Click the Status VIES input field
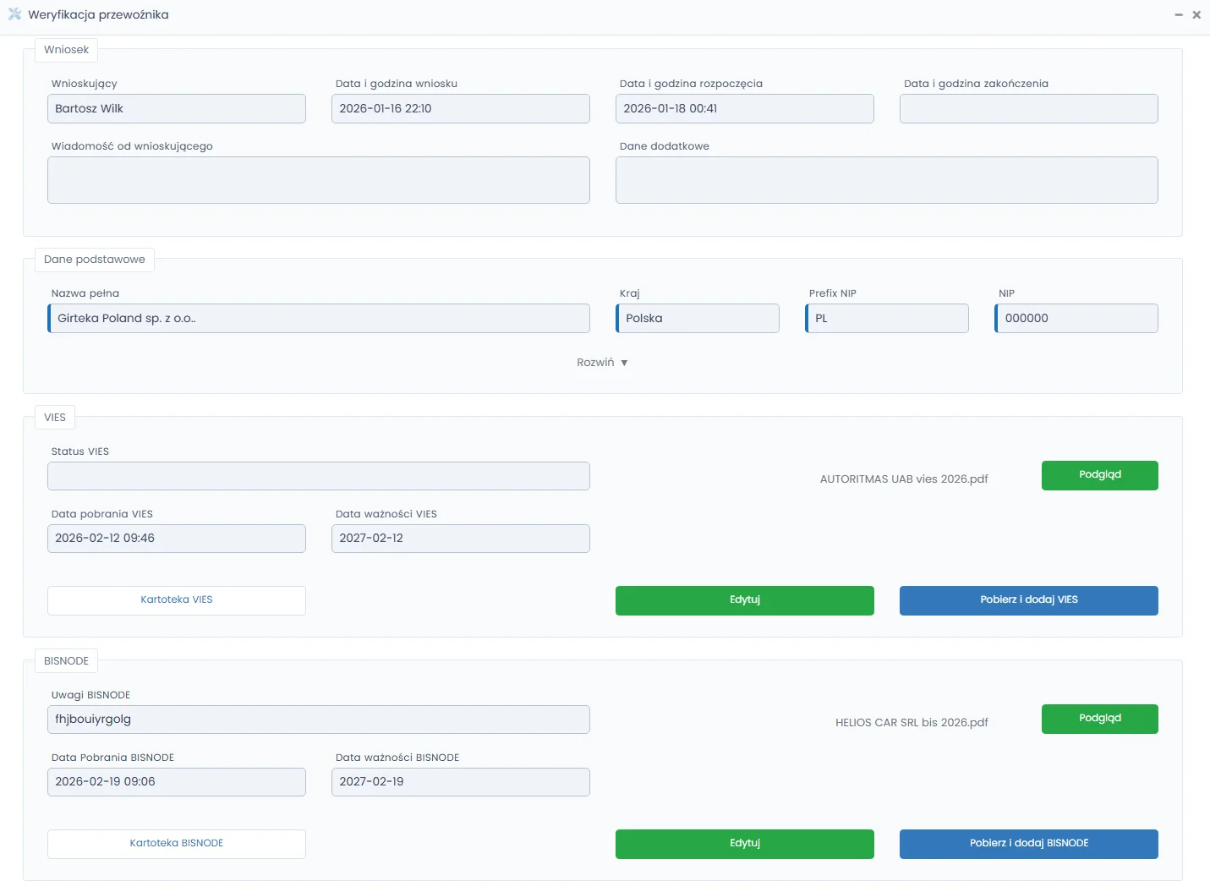This screenshot has width=1210, height=892. [319, 476]
